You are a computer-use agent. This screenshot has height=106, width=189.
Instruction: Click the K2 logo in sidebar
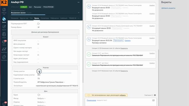[4, 3]
